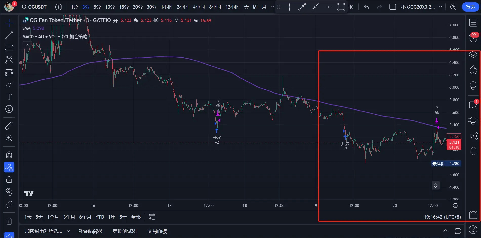Set date range to YTD

100,217
